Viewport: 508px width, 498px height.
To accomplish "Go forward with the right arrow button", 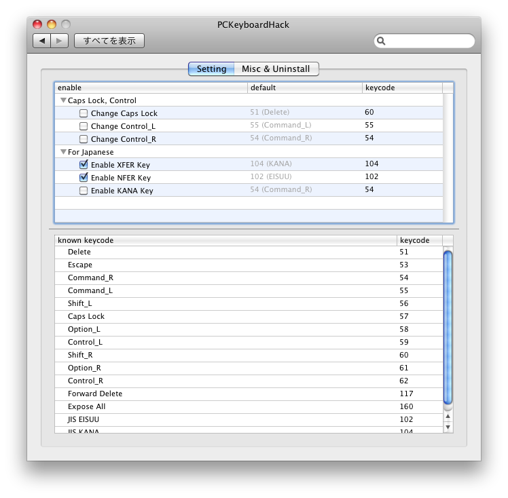I will [59, 41].
